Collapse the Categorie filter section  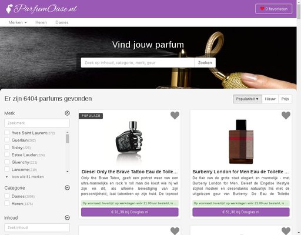click(x=67, y=187)
